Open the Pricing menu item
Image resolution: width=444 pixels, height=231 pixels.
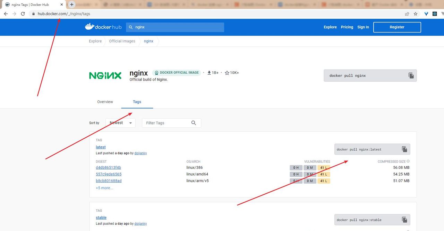point(347,27)
